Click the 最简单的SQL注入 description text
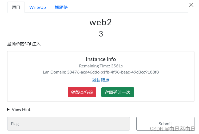This screenshot has width=199, height=134. pyautogui.click(x=24, y=44)
